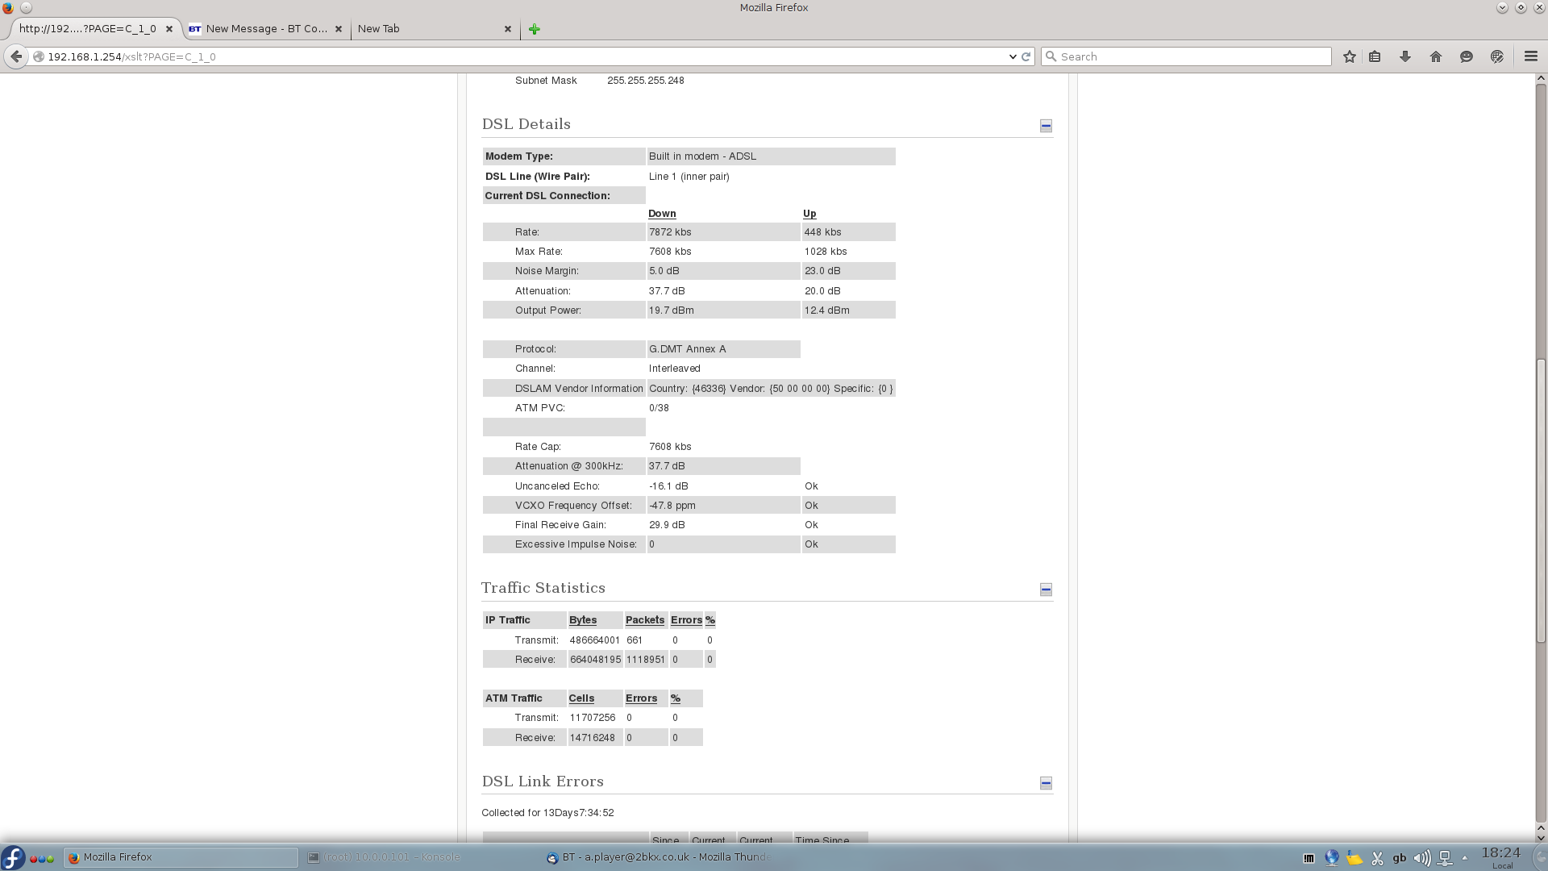The image size is (1548, 871).
Task: Open a new tab with the green plus
Action: pos(534,29)
